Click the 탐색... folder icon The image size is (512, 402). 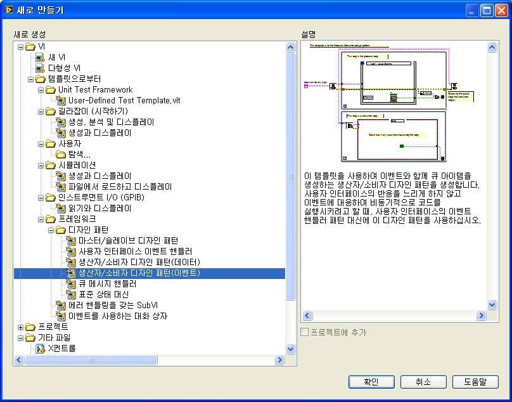61,154
